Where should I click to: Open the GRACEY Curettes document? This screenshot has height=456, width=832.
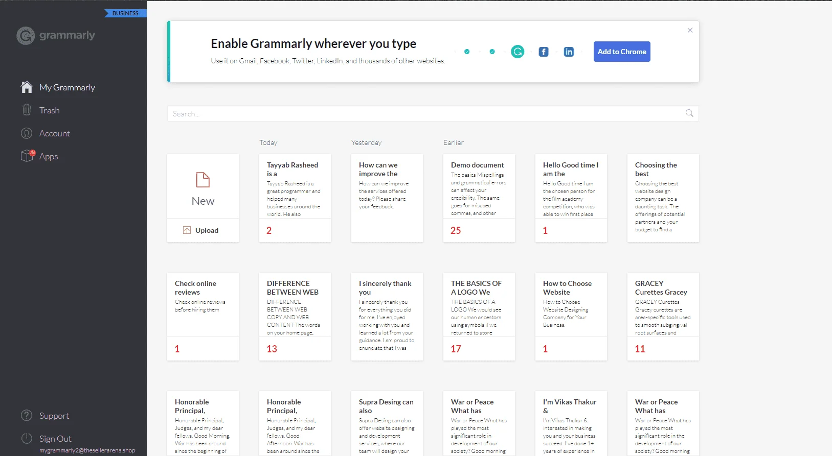[663, 317]
